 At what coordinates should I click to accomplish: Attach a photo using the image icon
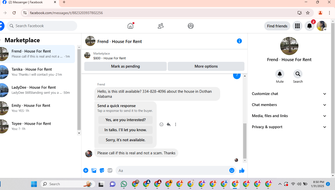click(94, 170)
